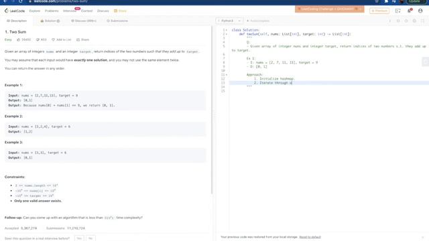Reload the page with the browser refresh icon
Screen dimensions: 429x241
point(21,1)
